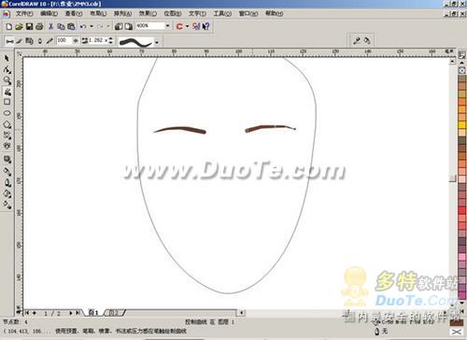Switch to Pressure artistic media mode
Image resolution: width=467 pixels, height=340 pixels.
point(50,41)
